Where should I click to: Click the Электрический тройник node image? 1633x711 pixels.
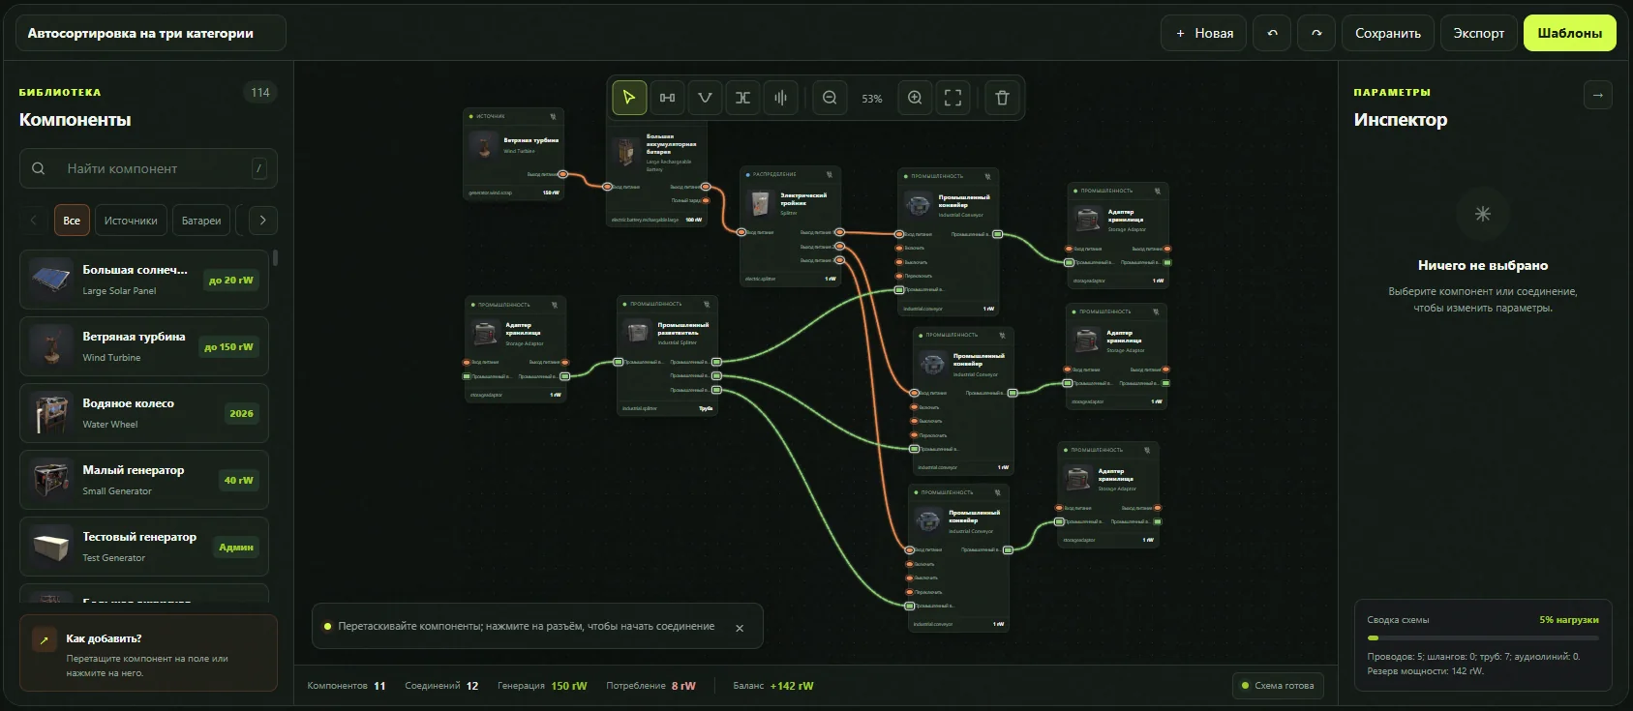[761, 203]
